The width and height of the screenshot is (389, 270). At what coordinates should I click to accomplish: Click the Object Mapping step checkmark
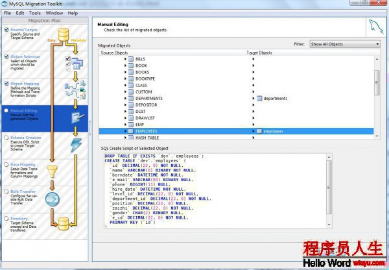[x=6, y=84]
